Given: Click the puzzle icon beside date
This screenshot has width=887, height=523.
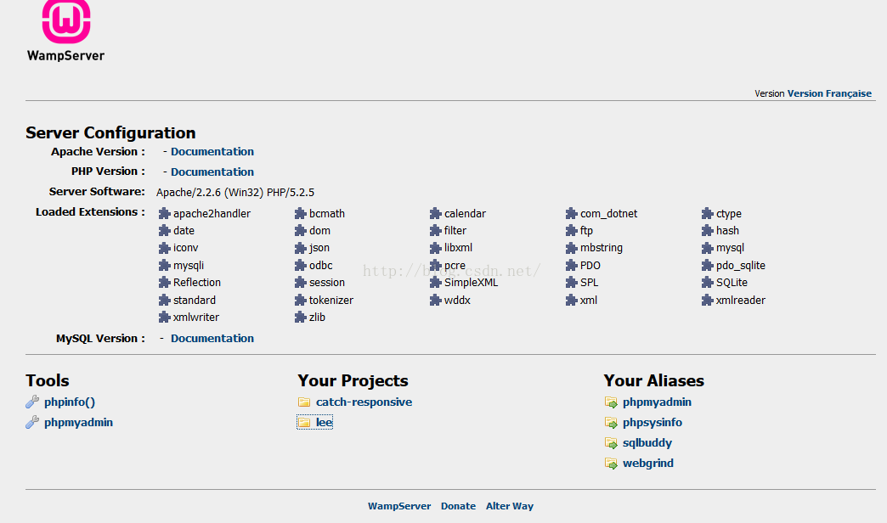Looking at the screenshot, I should (x=164, y=230).
